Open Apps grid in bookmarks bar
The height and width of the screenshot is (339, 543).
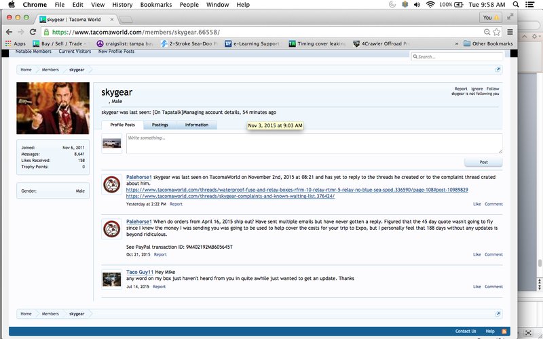15,43
